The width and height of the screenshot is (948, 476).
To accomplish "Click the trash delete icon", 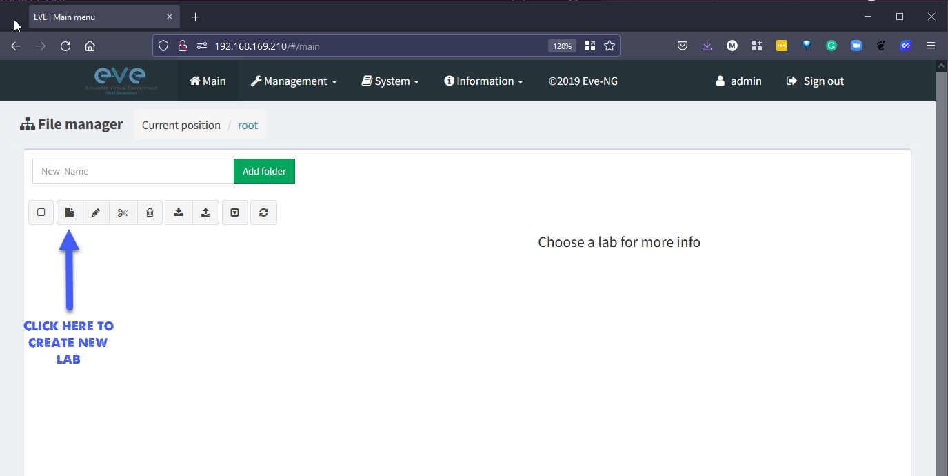I will coord(150,212).
